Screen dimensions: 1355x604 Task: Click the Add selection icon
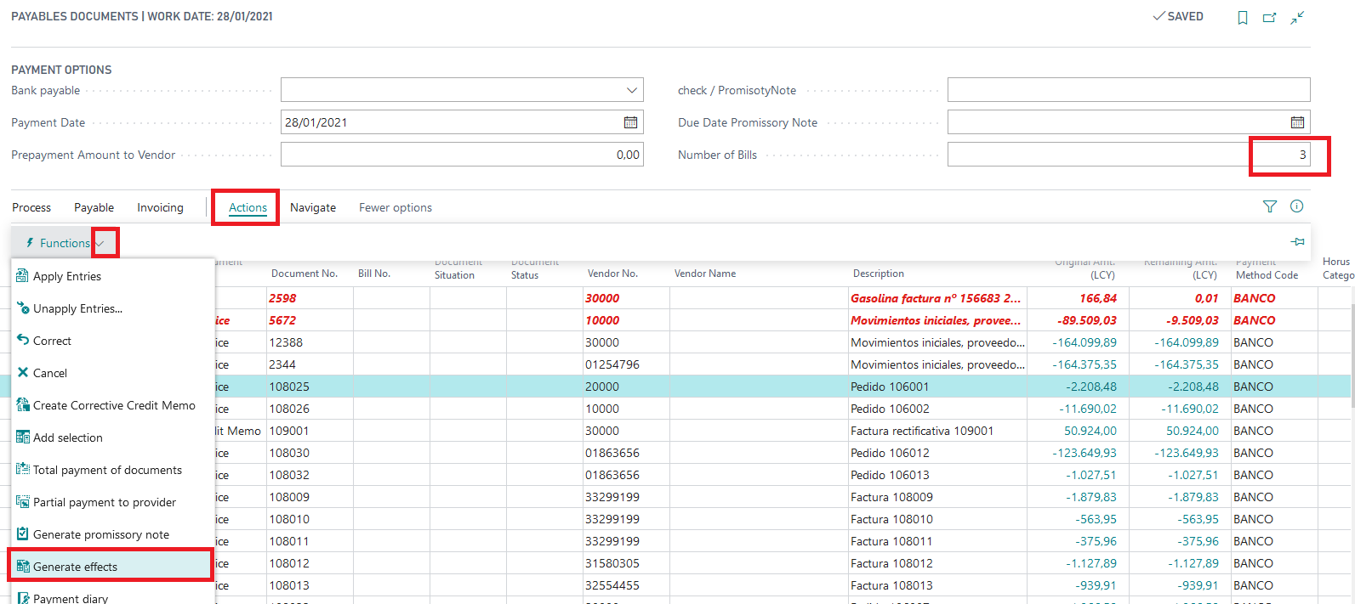pyautogui.click(x=23, y=437)
